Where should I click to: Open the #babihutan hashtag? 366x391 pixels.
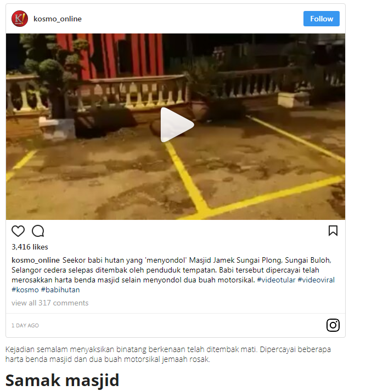(x=60, y=290)
